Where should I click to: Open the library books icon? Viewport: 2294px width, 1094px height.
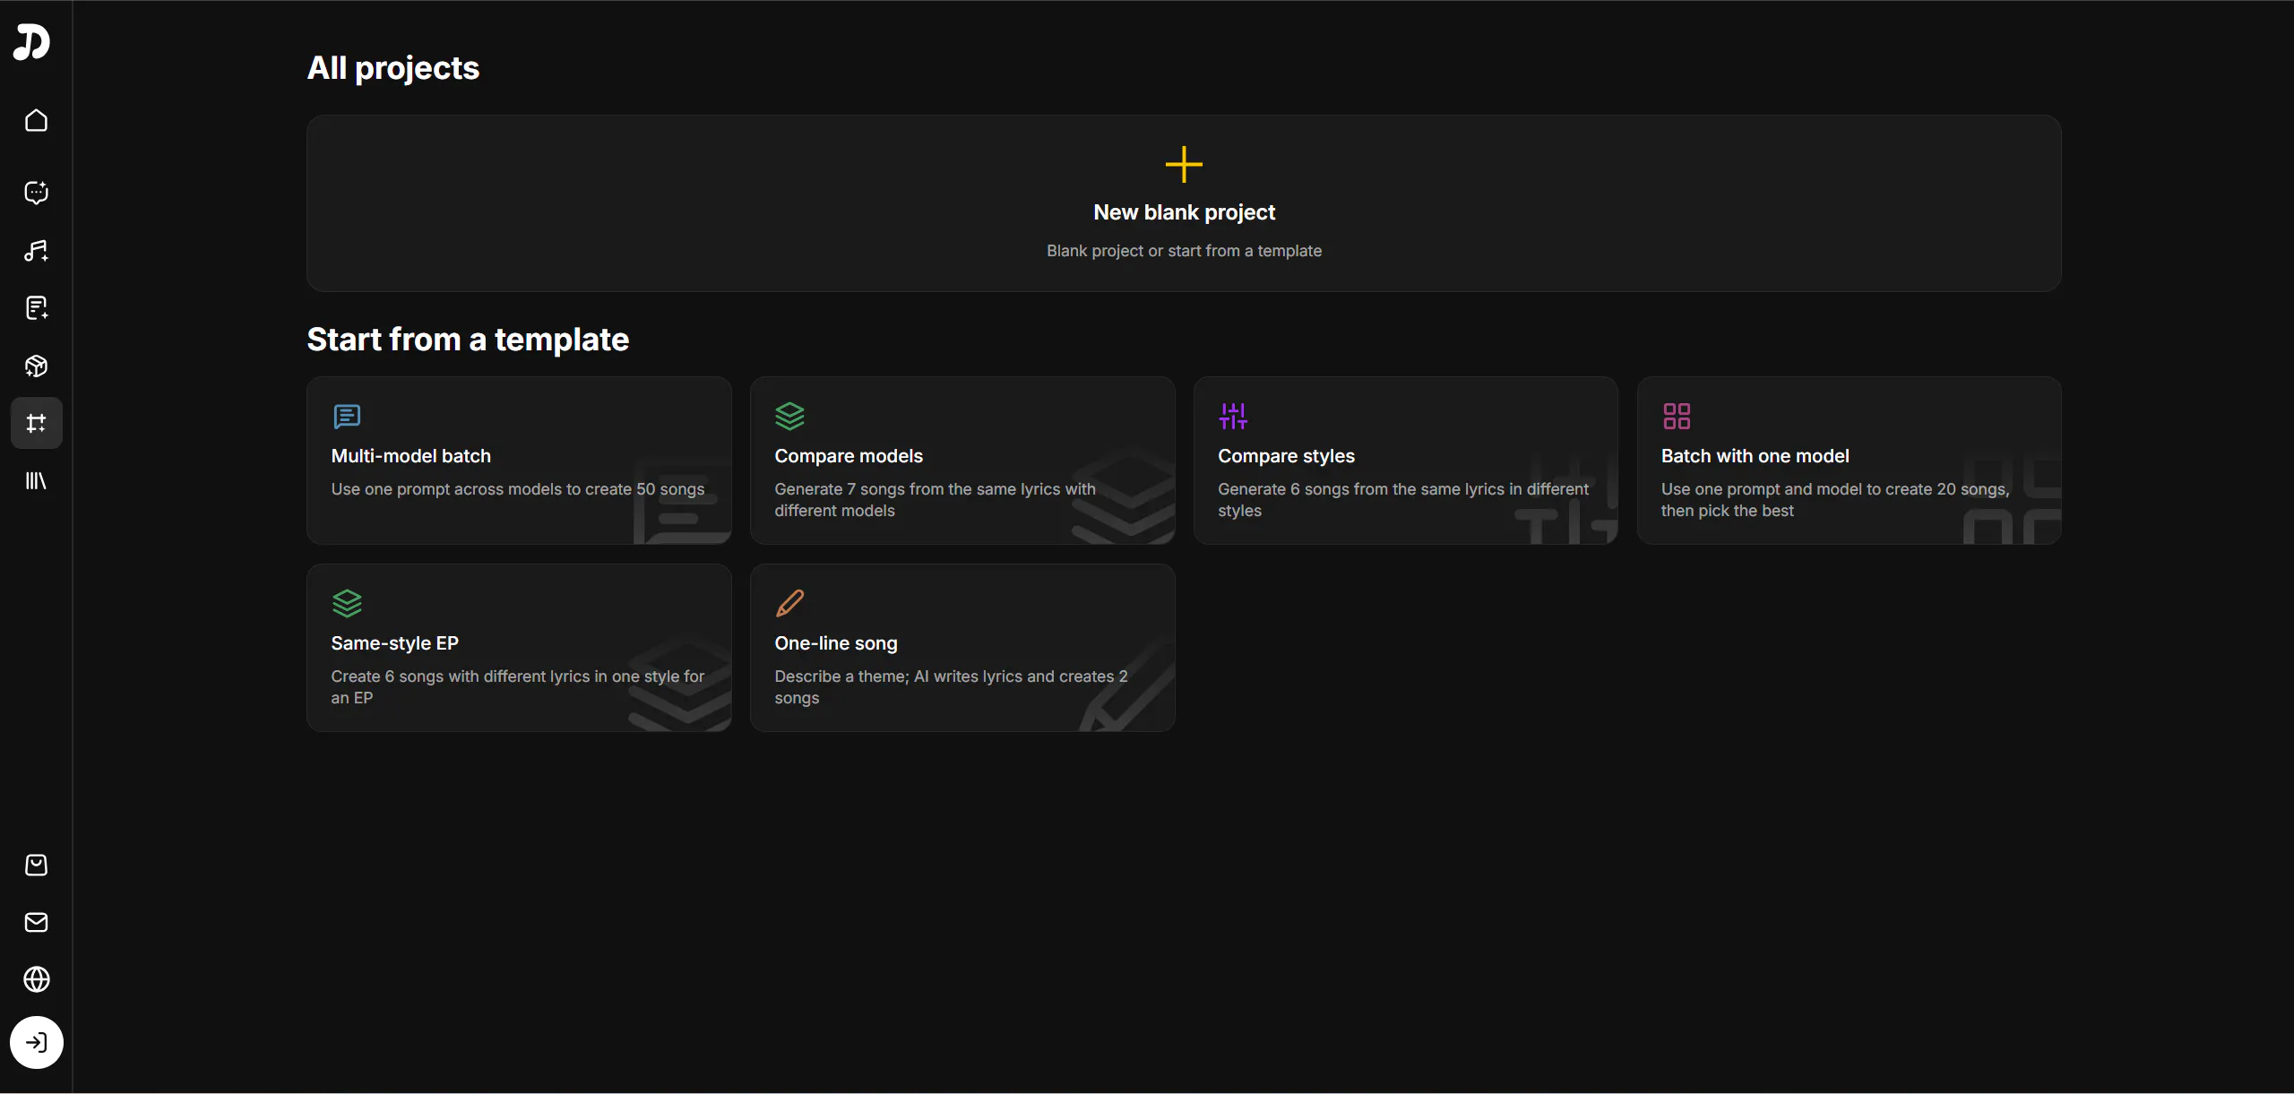(36, 481)
